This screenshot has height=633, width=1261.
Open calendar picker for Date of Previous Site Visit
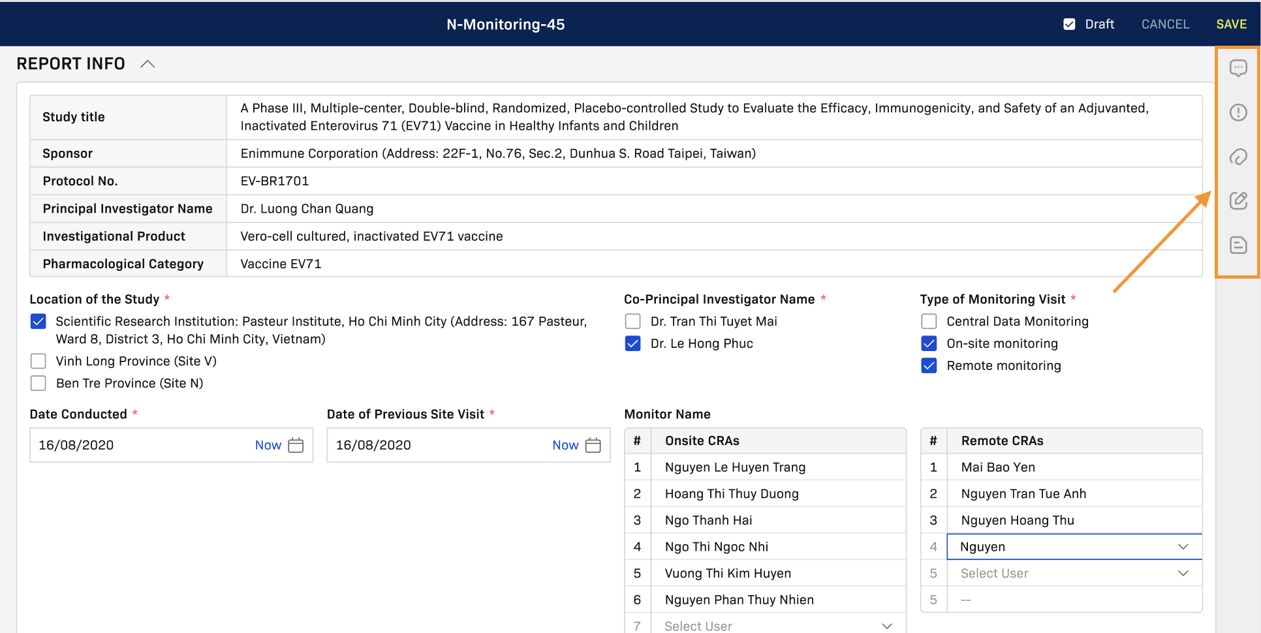pos(593,445)
